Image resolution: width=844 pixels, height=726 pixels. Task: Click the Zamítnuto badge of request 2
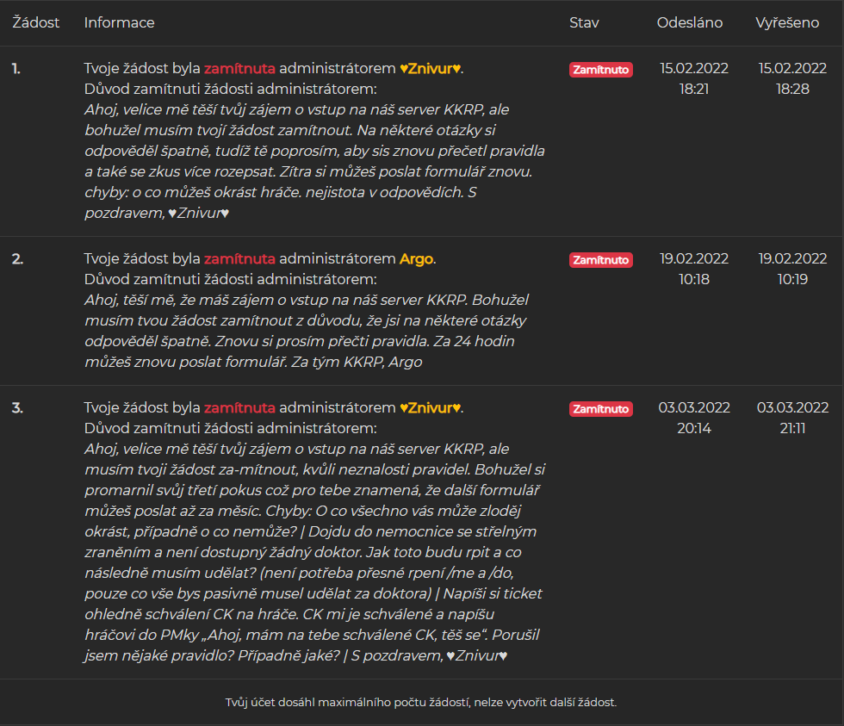coord(600,260)
